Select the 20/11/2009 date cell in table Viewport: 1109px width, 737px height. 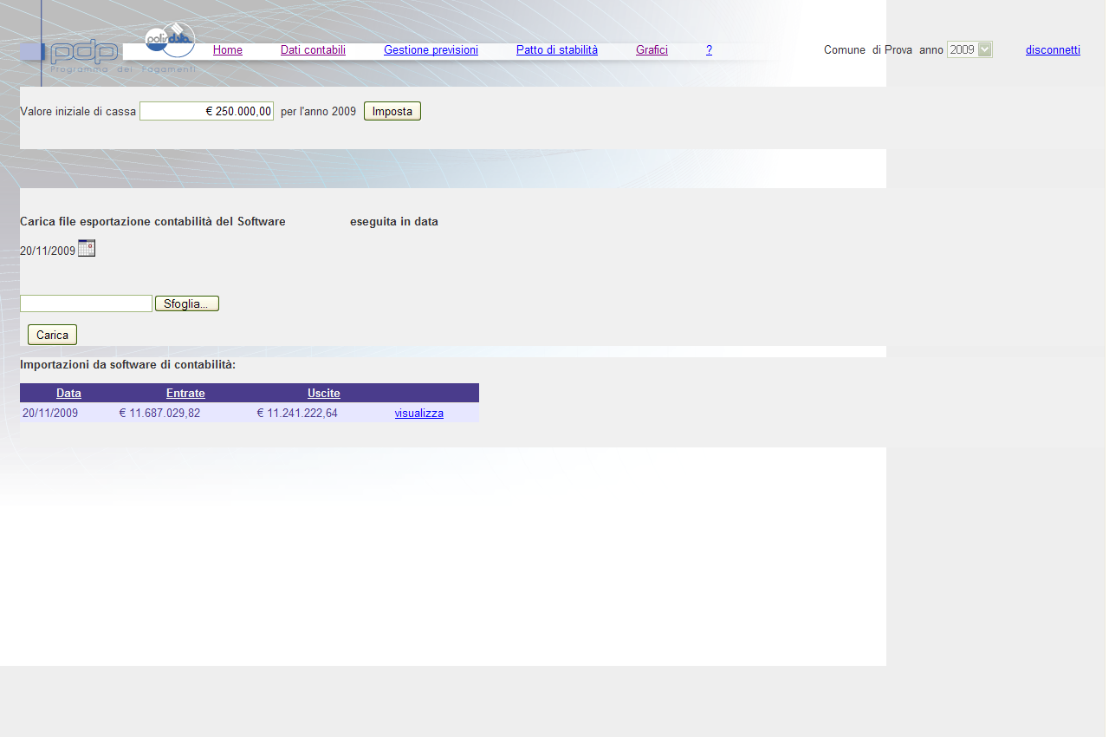(50, 413)
